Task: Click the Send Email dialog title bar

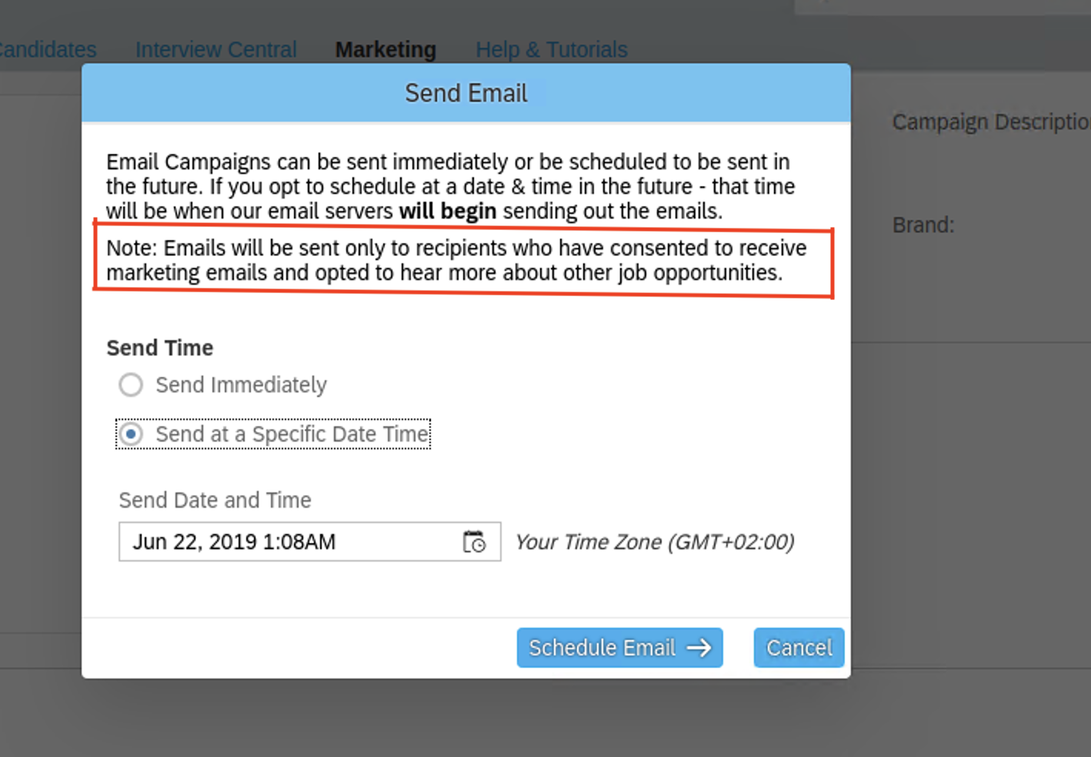Action: [x=466, y=93]
